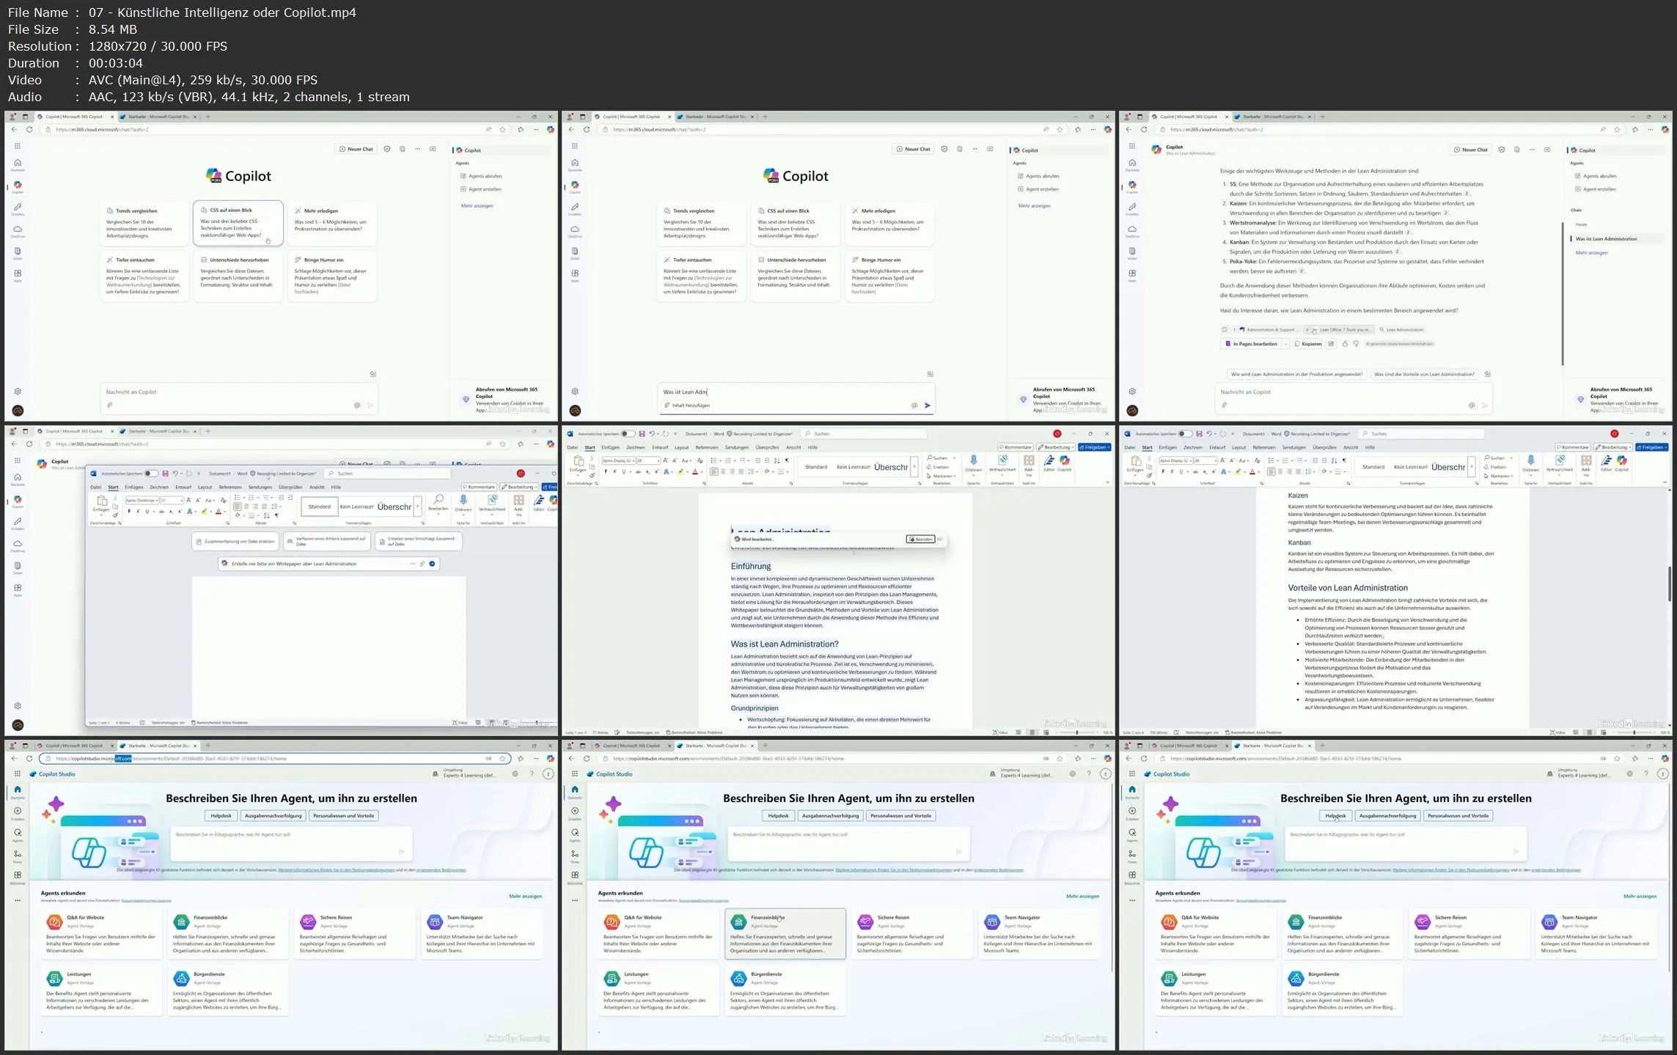Frame 5: switch to Ansicht ribbon tab
1677x1055 pixels.
click(793, 447)
